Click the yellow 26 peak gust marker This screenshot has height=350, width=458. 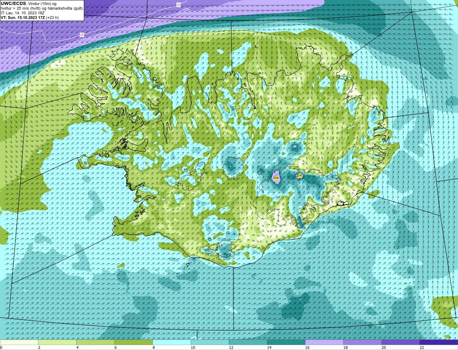300,175
